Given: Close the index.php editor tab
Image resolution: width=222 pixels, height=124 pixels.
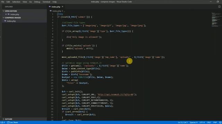Looking at the screenshot, I should click(x=62, y=7).
